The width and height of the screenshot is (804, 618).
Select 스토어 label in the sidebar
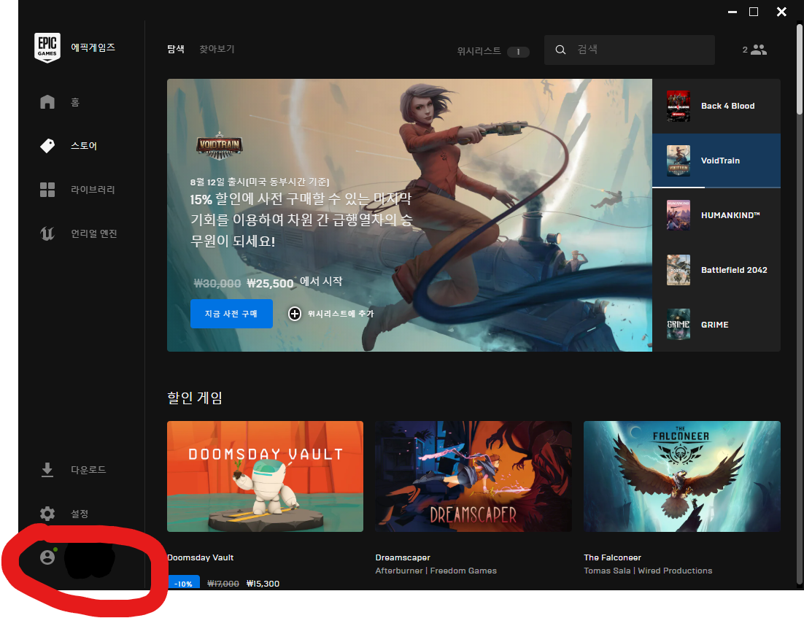(x=84, y=146)
